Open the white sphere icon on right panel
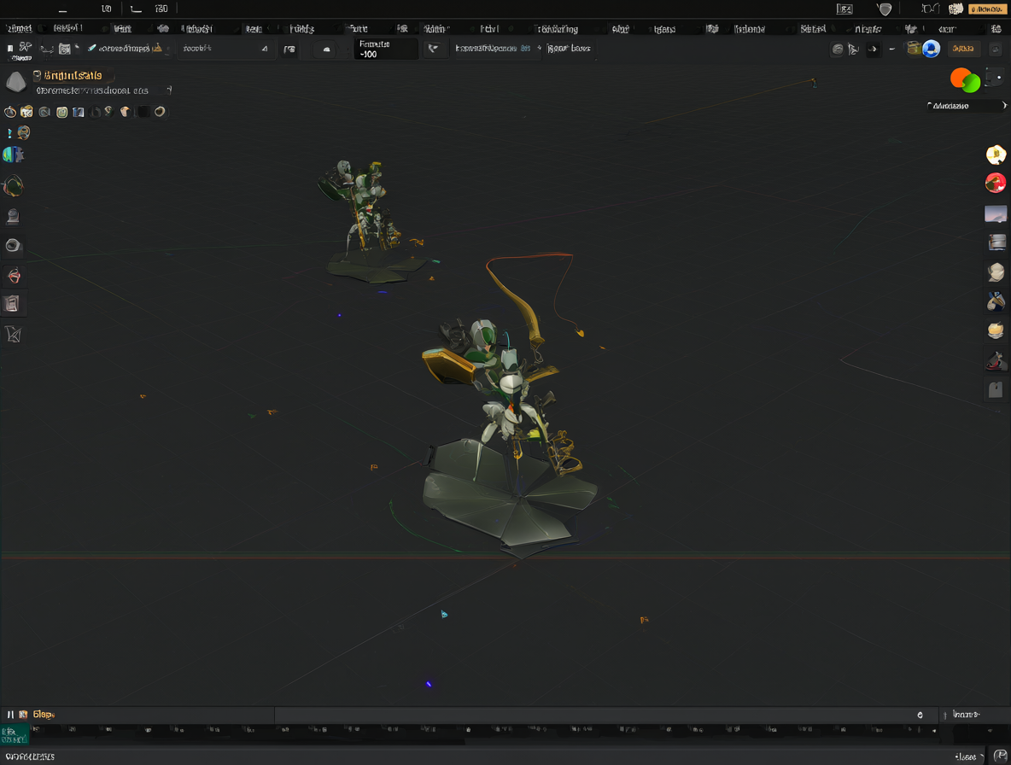 point(996,272)
